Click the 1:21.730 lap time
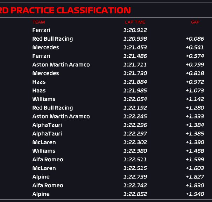The image size is (212, 202). [x=135, y=73]
